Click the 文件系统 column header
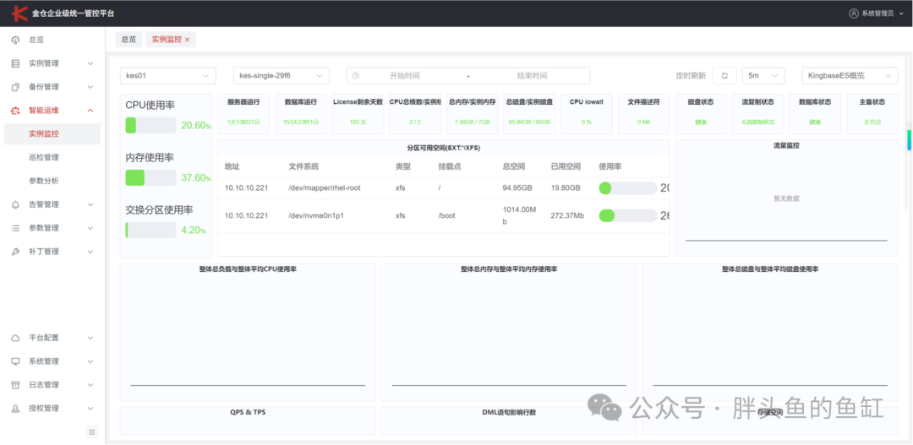Screen dimensions: 913x445 304,166
